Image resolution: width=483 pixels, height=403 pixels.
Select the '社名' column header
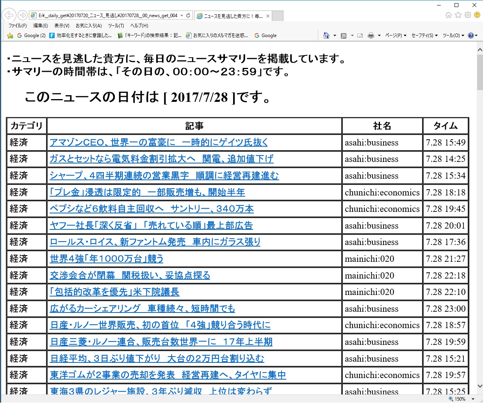pos(382,126)
